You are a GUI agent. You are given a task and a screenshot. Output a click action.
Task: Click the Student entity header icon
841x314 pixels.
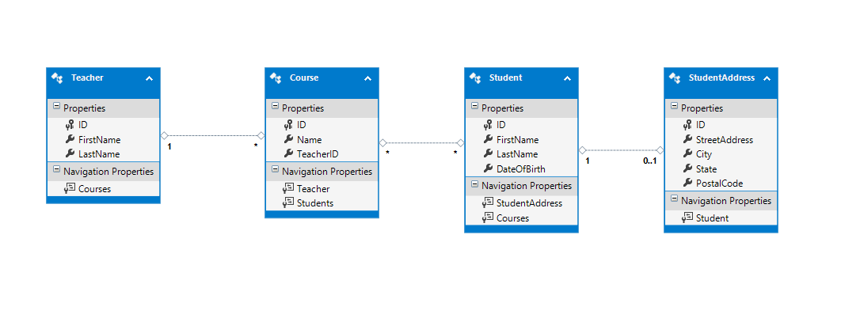coord(475,78)
